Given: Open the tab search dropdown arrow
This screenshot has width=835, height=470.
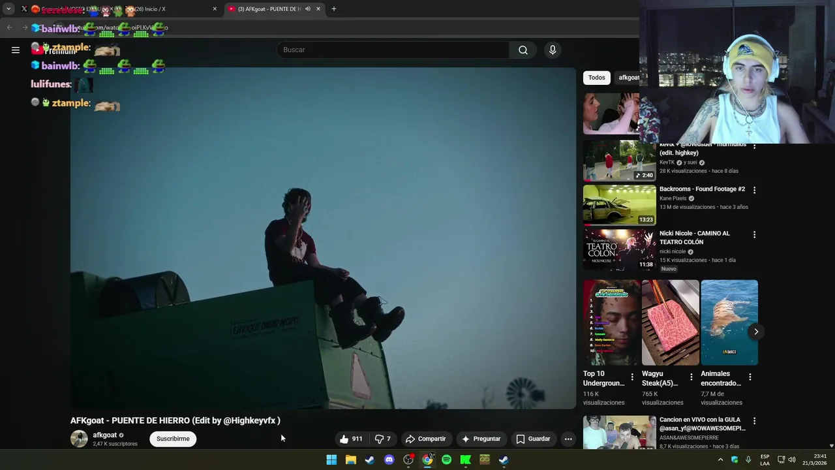Looking at the screenshot, I should point(8,9).
